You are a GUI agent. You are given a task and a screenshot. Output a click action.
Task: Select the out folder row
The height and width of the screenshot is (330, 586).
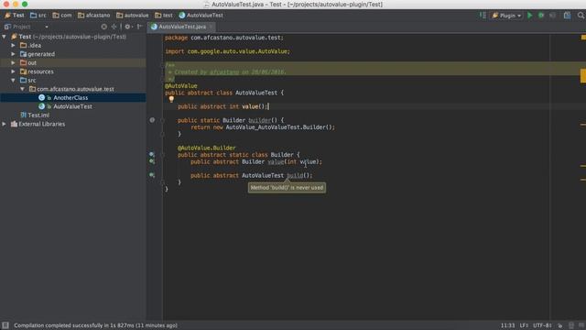(73, 63)
